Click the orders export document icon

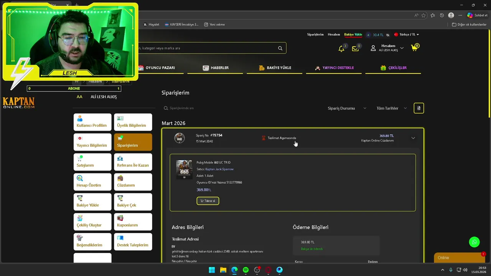[419, 108]
